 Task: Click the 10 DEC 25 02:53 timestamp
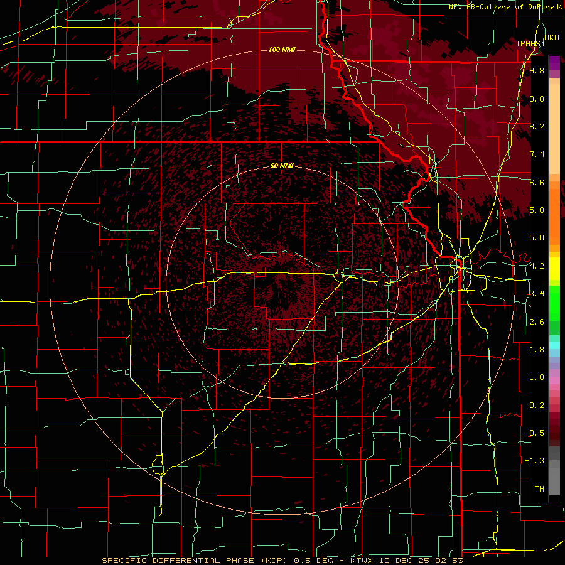coord(421,561)
